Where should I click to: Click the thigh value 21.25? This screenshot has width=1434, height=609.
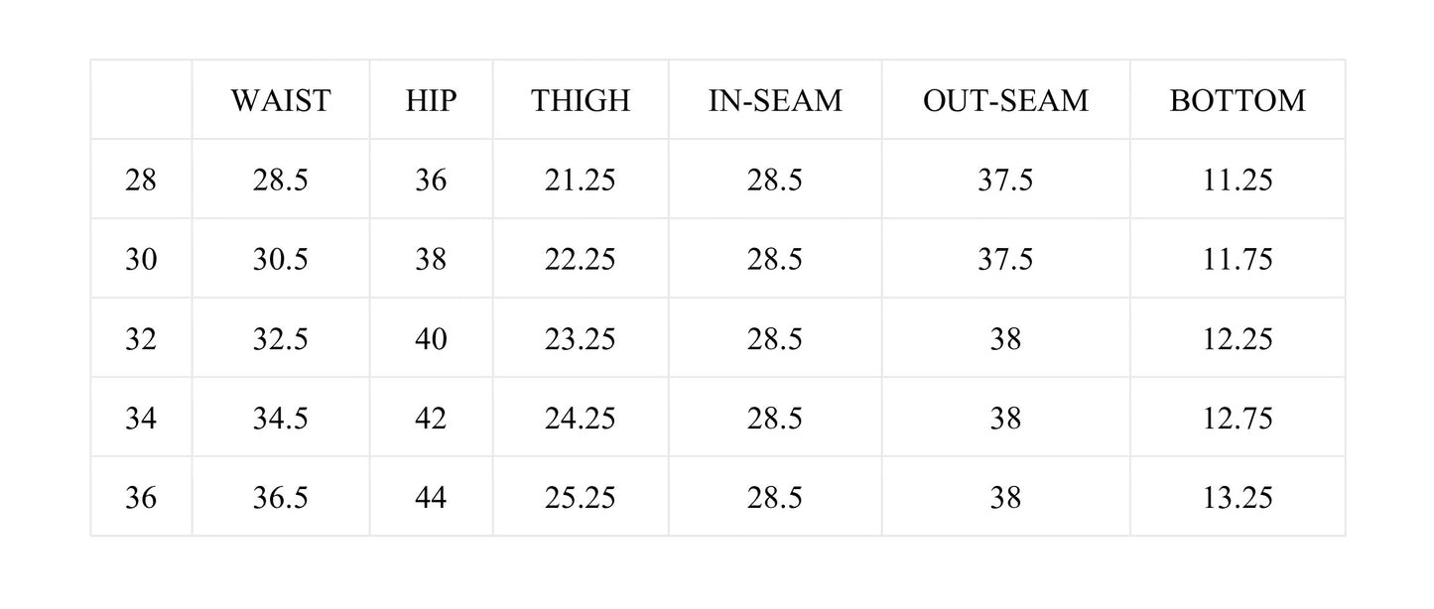pos(581,181)
